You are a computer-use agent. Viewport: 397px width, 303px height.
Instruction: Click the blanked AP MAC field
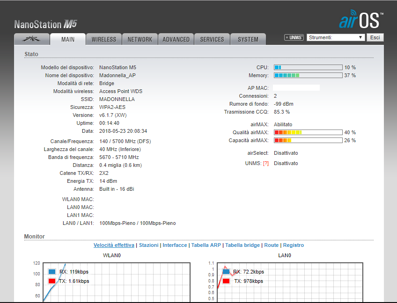296,88
